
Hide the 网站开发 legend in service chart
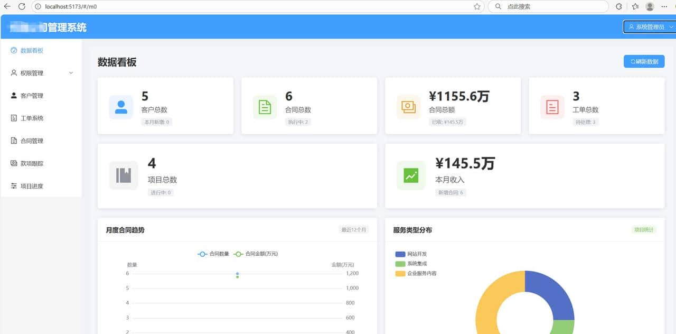tap(411, 254)
